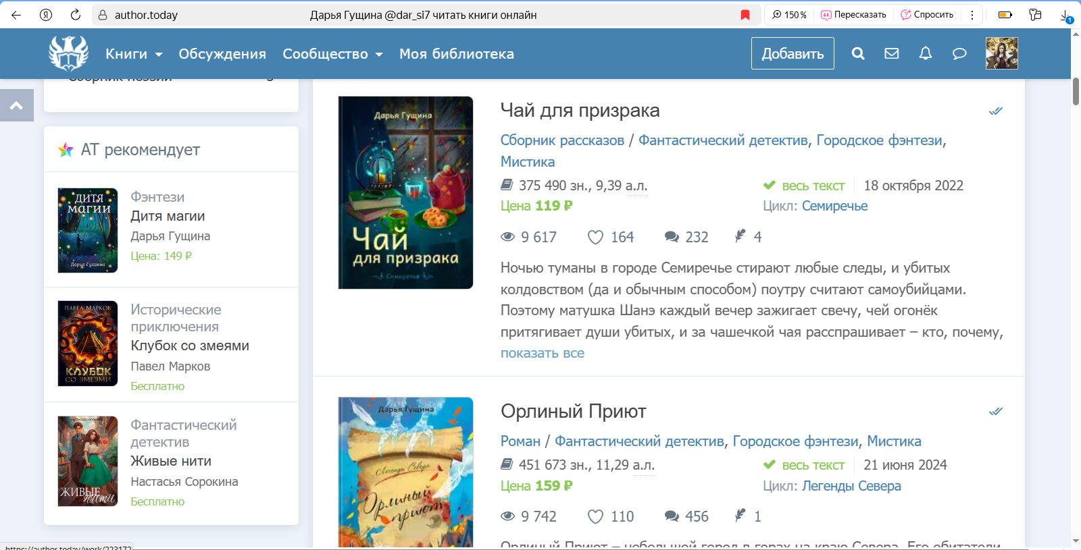Expand the Книги dropdown menu

click(x=134, y=54)
